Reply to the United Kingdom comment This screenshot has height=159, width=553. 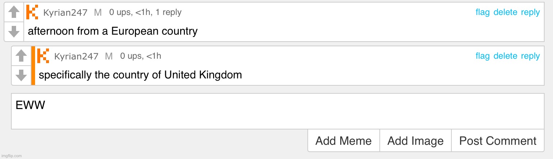[x=530, y=56]
